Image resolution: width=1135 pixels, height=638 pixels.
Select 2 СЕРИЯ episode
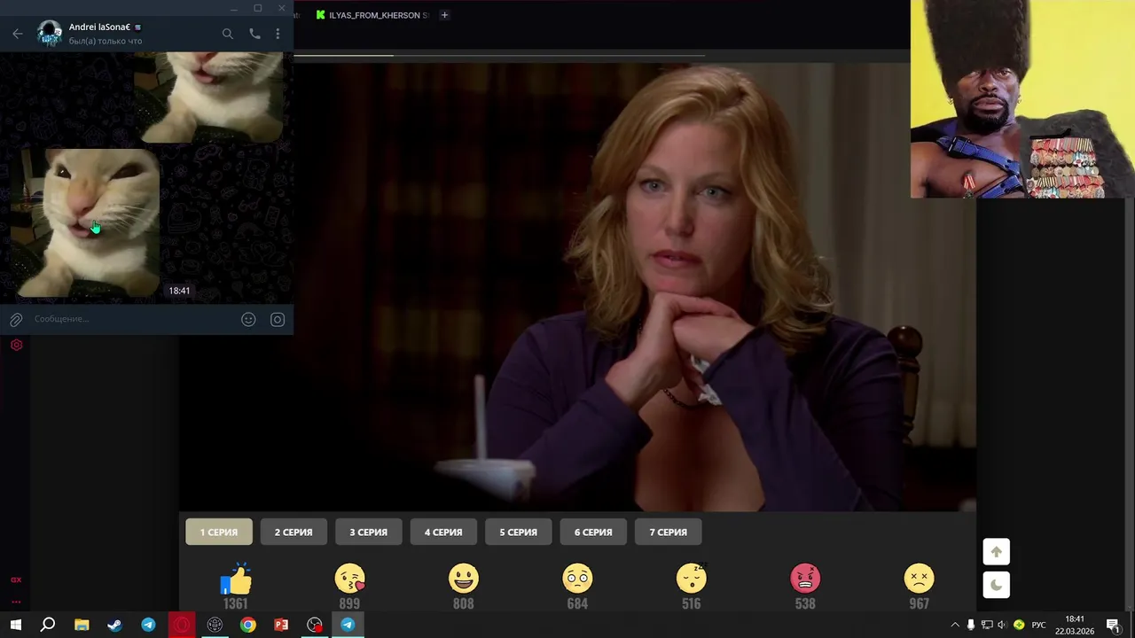pyautogui.click(x=294, y=532)
